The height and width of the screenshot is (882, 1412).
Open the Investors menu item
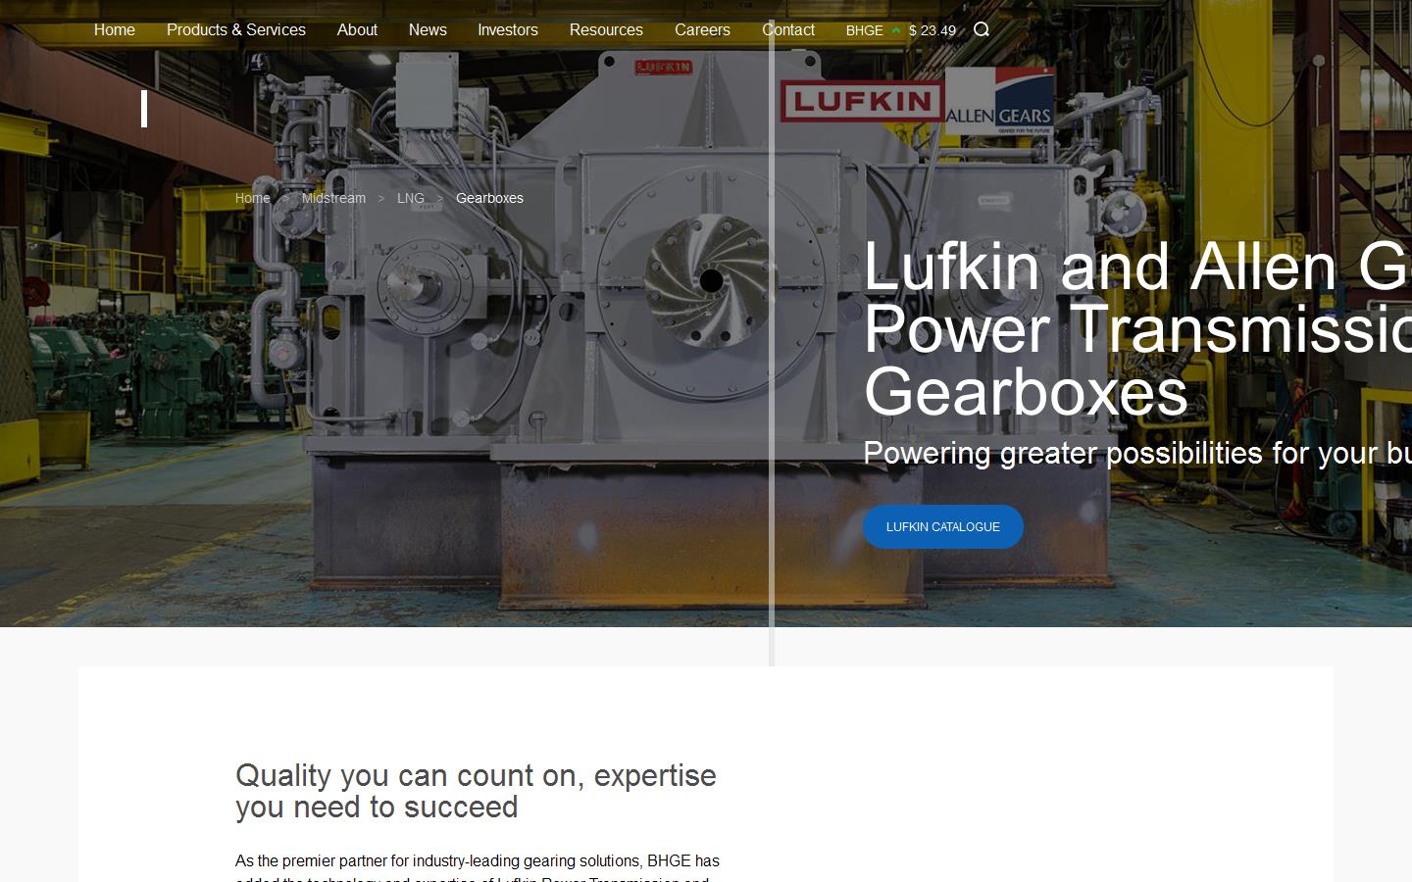click(x=508, y=30)
